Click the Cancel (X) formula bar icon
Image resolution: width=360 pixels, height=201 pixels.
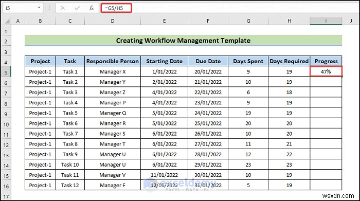tap(63, 8)
